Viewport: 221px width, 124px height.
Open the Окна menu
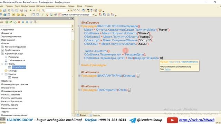coord(79,6)
